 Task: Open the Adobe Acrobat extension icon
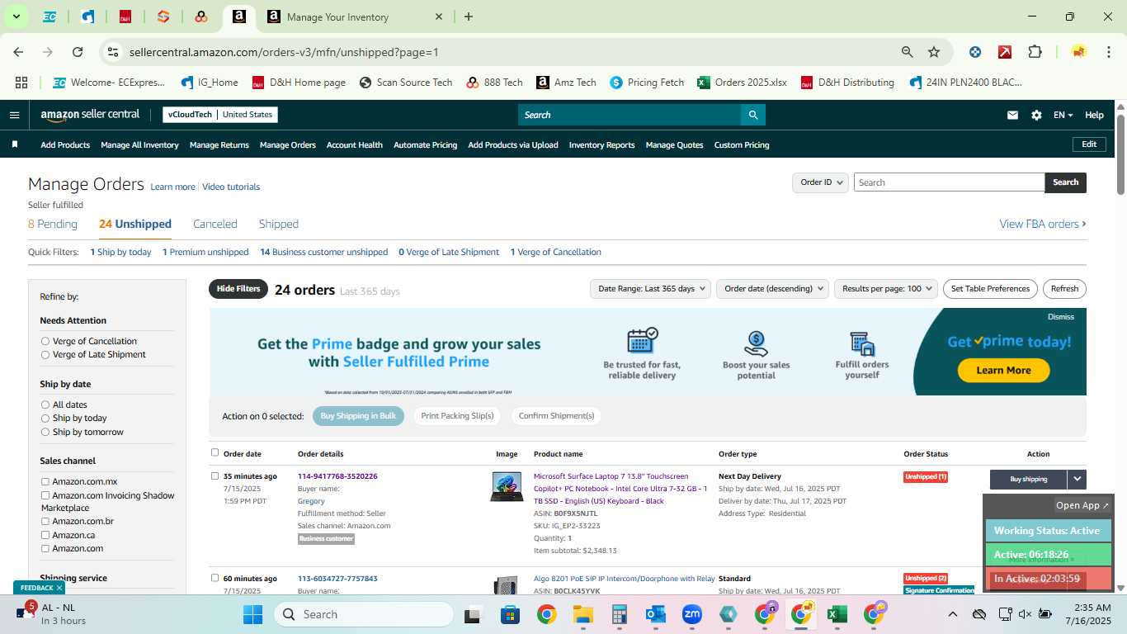(x=1005, y=52)
